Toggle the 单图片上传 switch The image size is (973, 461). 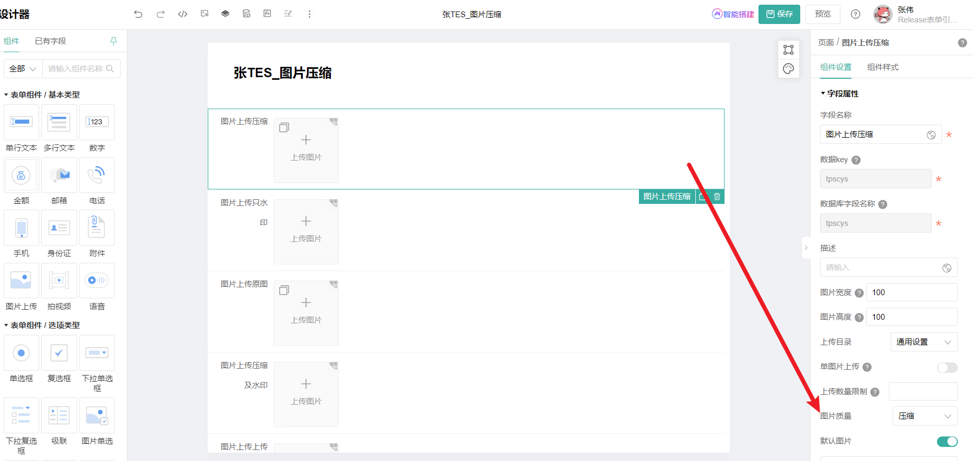(947, 367)
